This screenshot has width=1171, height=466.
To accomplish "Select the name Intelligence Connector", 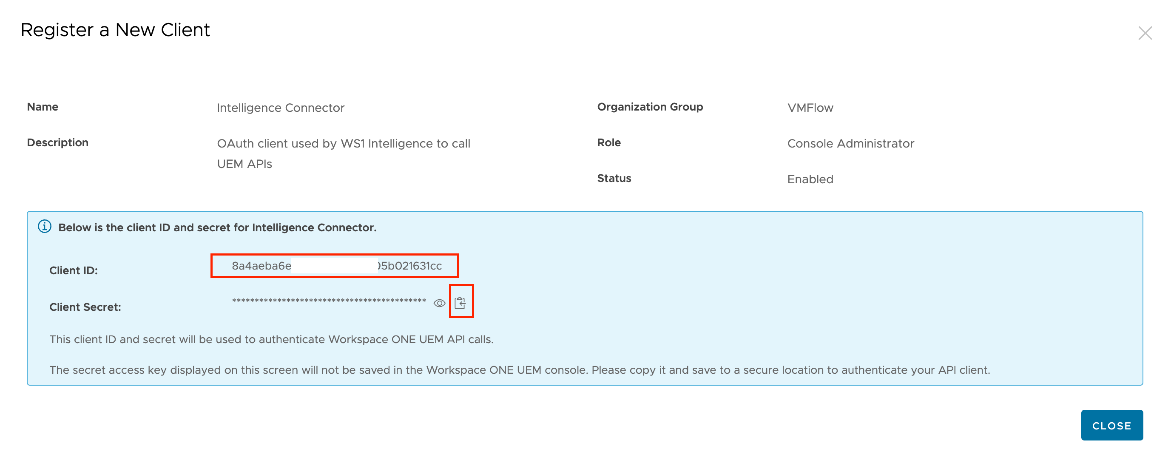I will click(280, 108).
